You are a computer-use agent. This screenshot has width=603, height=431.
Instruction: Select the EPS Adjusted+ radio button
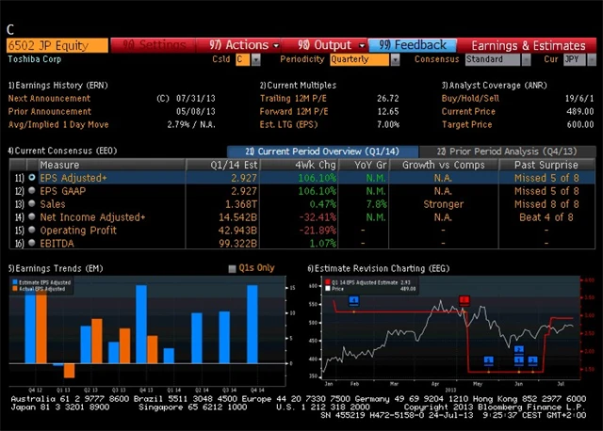pos(32,178)
